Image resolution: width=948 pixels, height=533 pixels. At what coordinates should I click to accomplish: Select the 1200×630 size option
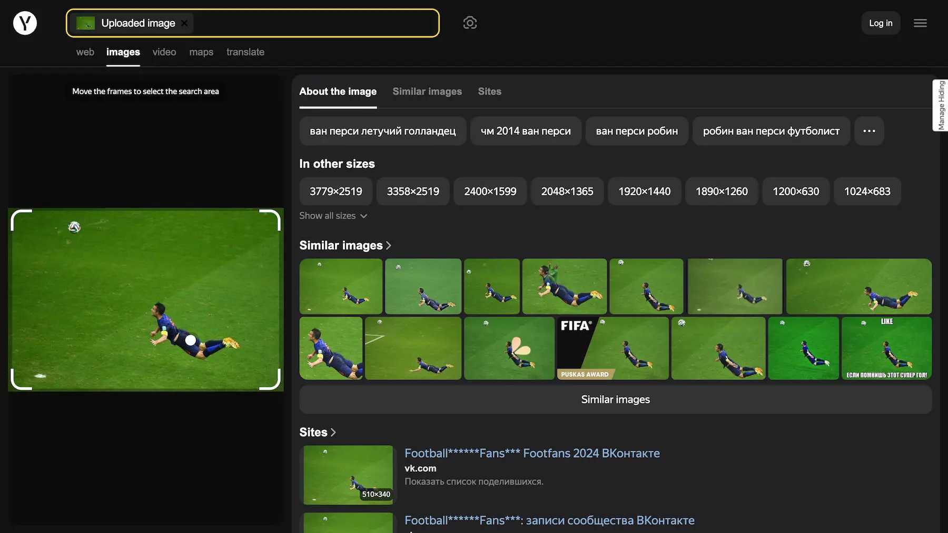(795, 192)
